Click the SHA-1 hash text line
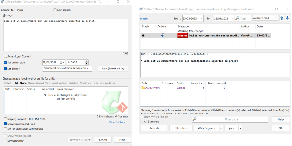292x146 pixels. [x=175, y=54]
